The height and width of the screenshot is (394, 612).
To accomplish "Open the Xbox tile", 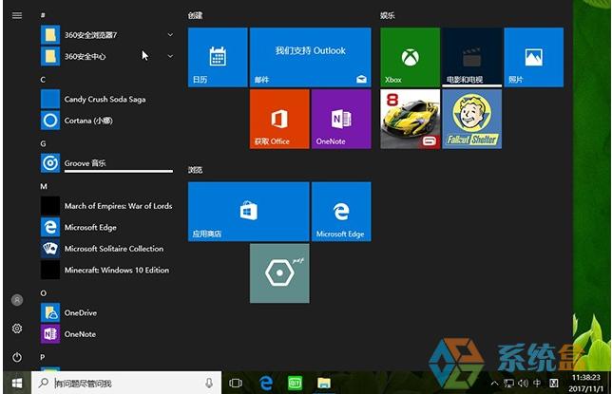I will (x=410, y=57).
